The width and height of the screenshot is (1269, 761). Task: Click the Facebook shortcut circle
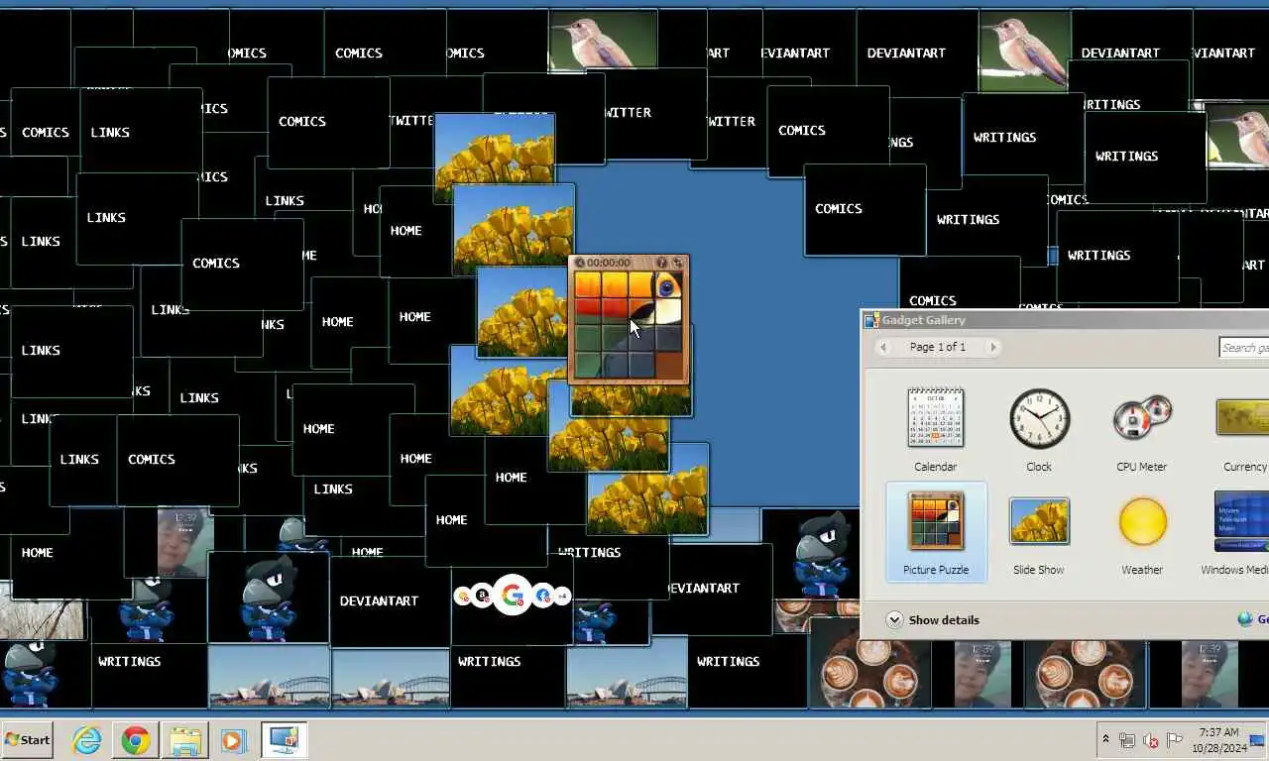[x=542, y=596]
